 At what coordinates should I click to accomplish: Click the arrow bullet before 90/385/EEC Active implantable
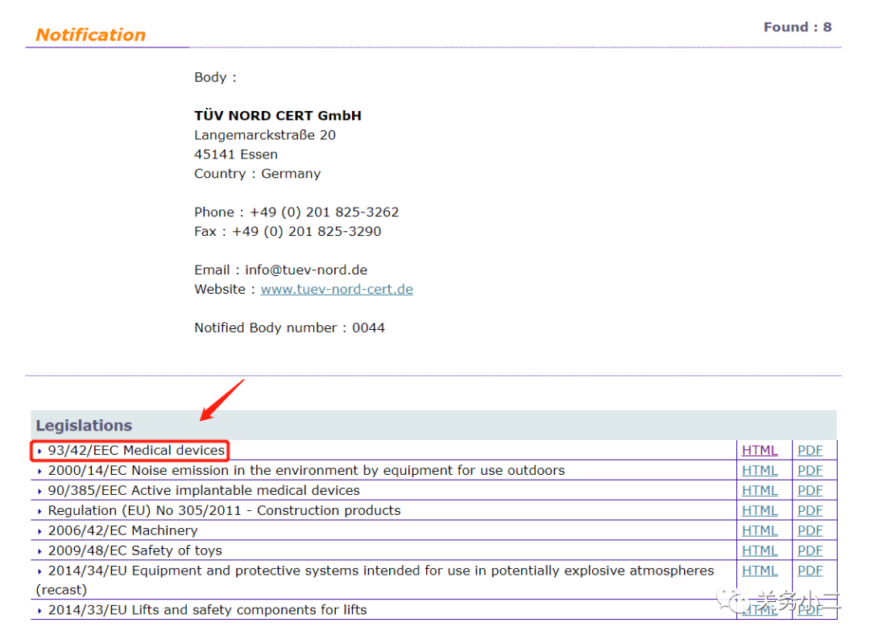pyautogui.click(x=39, y=491)
